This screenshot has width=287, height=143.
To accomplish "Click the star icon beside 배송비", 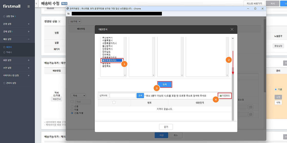I will pyautogui.click(x=4, y=47).
